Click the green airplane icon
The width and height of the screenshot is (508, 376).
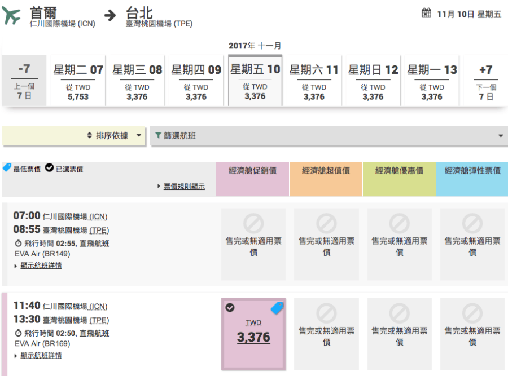tap(11, 16)
